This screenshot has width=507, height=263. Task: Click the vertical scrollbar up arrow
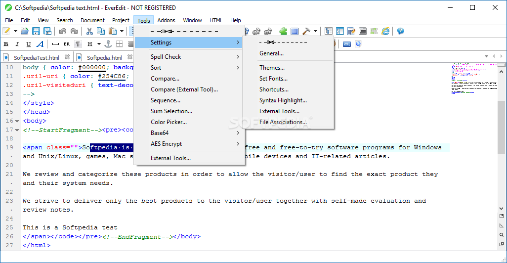502,72
